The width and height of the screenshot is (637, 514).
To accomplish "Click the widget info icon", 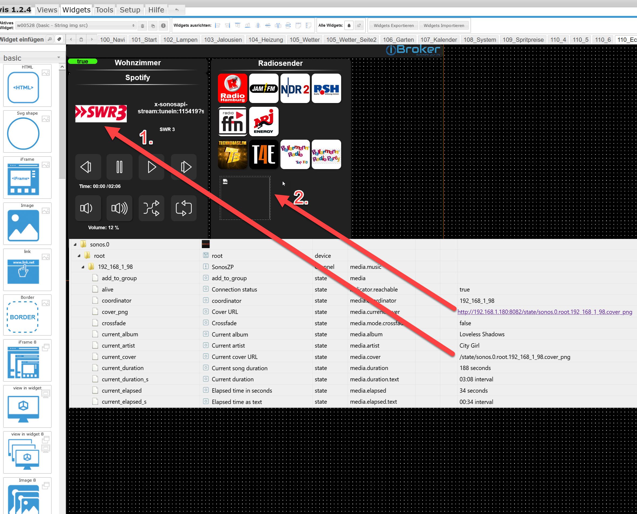I will click(163, 26).
